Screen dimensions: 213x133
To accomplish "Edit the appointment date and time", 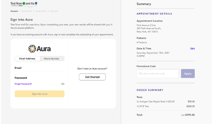I will [192, 49].
